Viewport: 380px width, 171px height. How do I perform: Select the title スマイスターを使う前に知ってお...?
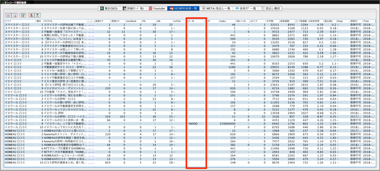coord(65,28)
